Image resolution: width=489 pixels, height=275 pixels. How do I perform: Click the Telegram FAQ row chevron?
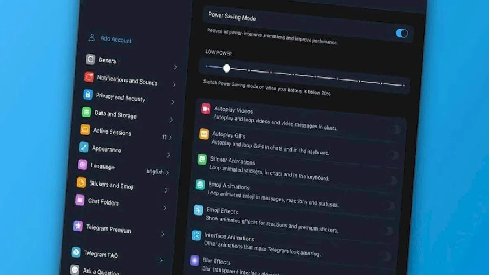(161, 260)
